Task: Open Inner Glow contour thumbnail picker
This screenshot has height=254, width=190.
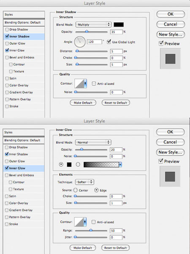Action: click(80, 222)
